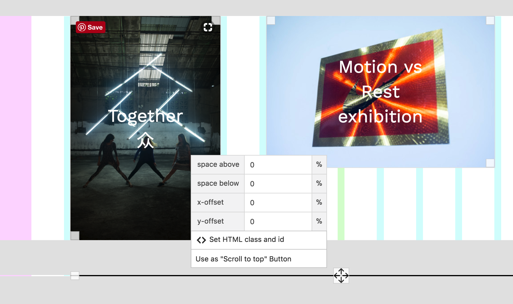Click the Pinterest Save button
The height and width of the screenshot is (304, 513).
[91, 27]
